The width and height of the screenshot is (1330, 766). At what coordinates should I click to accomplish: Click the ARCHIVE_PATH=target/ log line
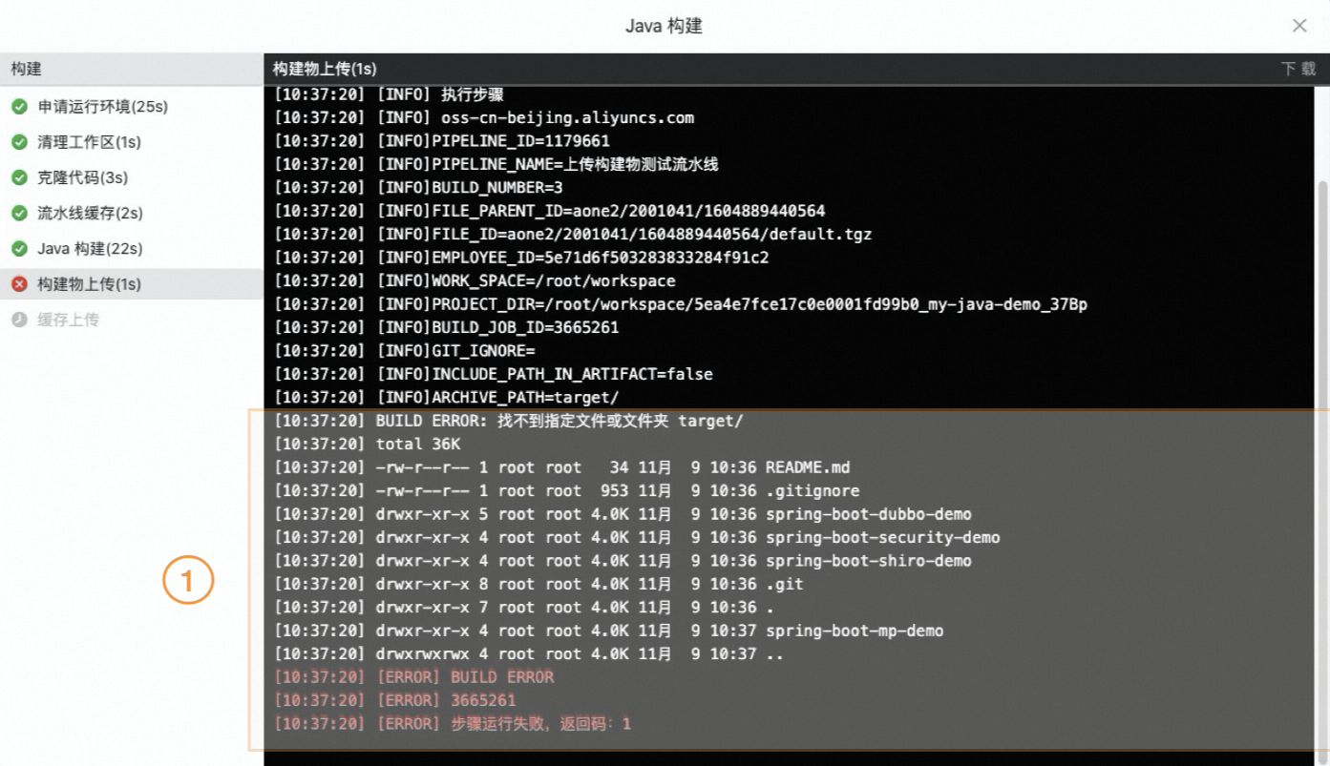(447, 398)
